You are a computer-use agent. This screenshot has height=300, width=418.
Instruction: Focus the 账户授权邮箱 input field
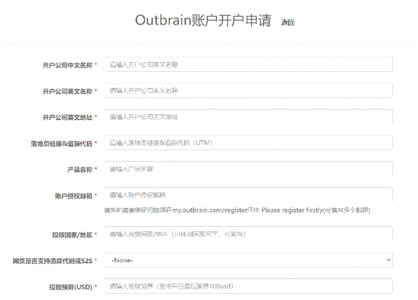tap(248, 195)
